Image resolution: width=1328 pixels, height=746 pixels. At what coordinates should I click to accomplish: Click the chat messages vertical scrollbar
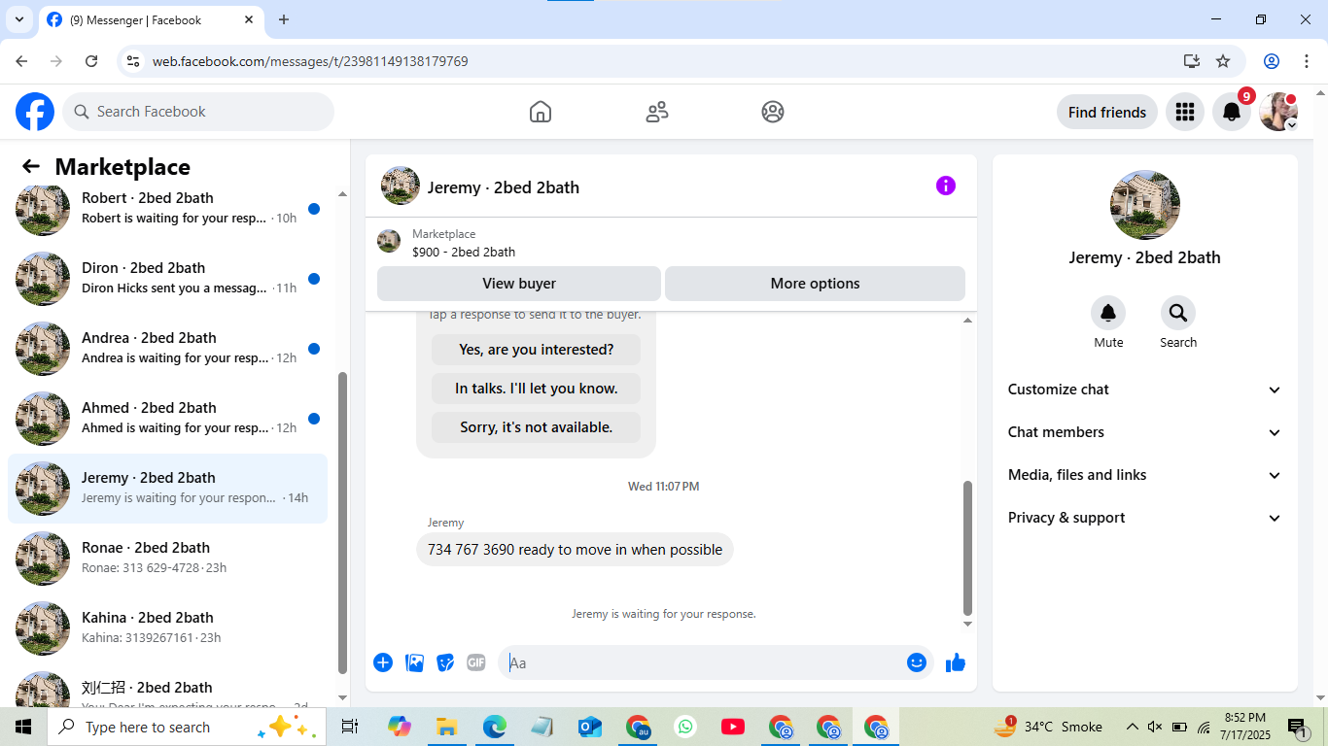point(967,548)
